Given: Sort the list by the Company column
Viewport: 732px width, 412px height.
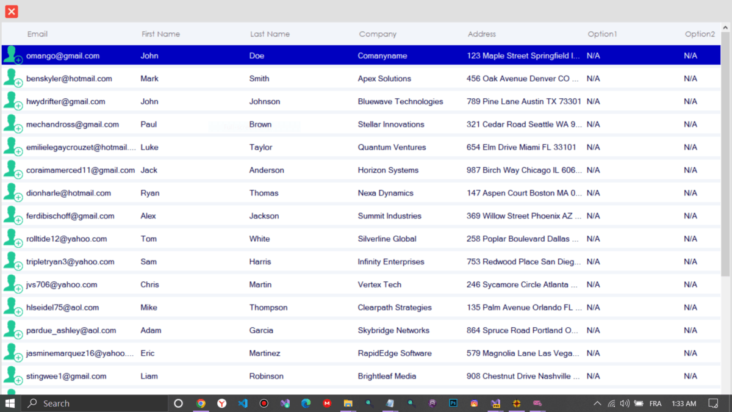Looking at the screenshot, I should pyautogui.click(x=378, y=34).
